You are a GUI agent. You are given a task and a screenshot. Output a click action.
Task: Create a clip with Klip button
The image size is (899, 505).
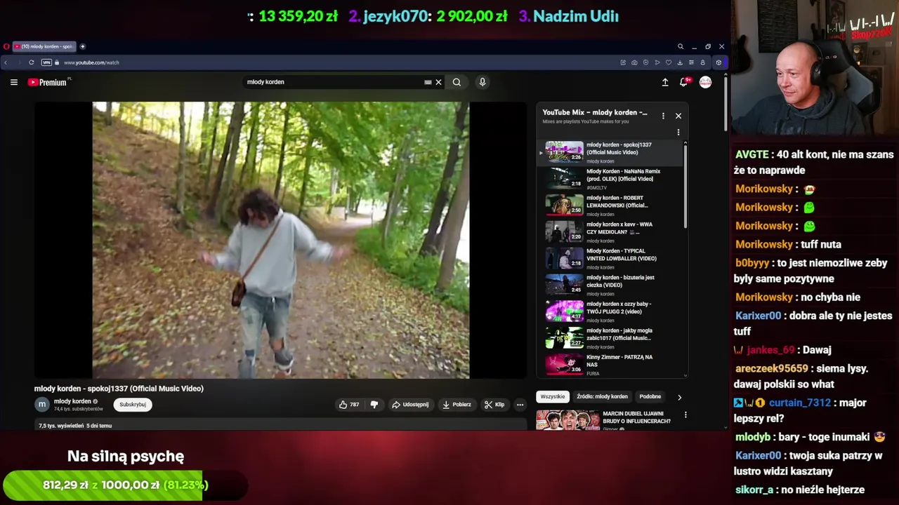[494, 405]
